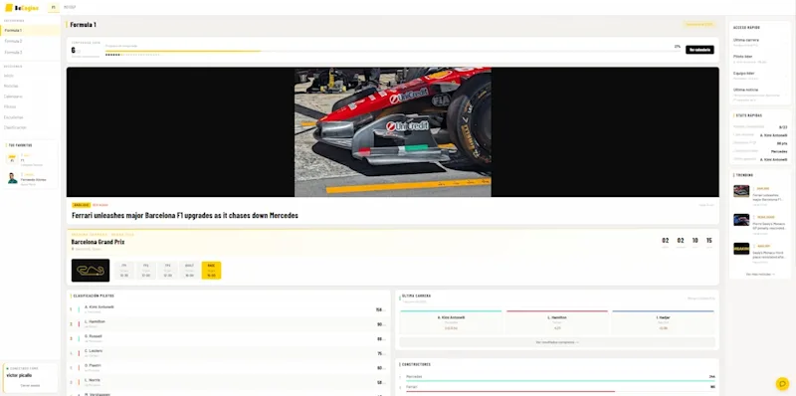Open Equipo líder quick access item
Viewport: 796px width, 396px height.
(x=760, y=76)
